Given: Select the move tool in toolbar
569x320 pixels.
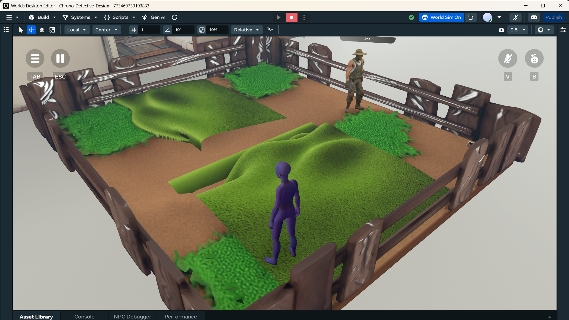Looking at the screenshot, I should pyautogui.click(x=31, y=30).
